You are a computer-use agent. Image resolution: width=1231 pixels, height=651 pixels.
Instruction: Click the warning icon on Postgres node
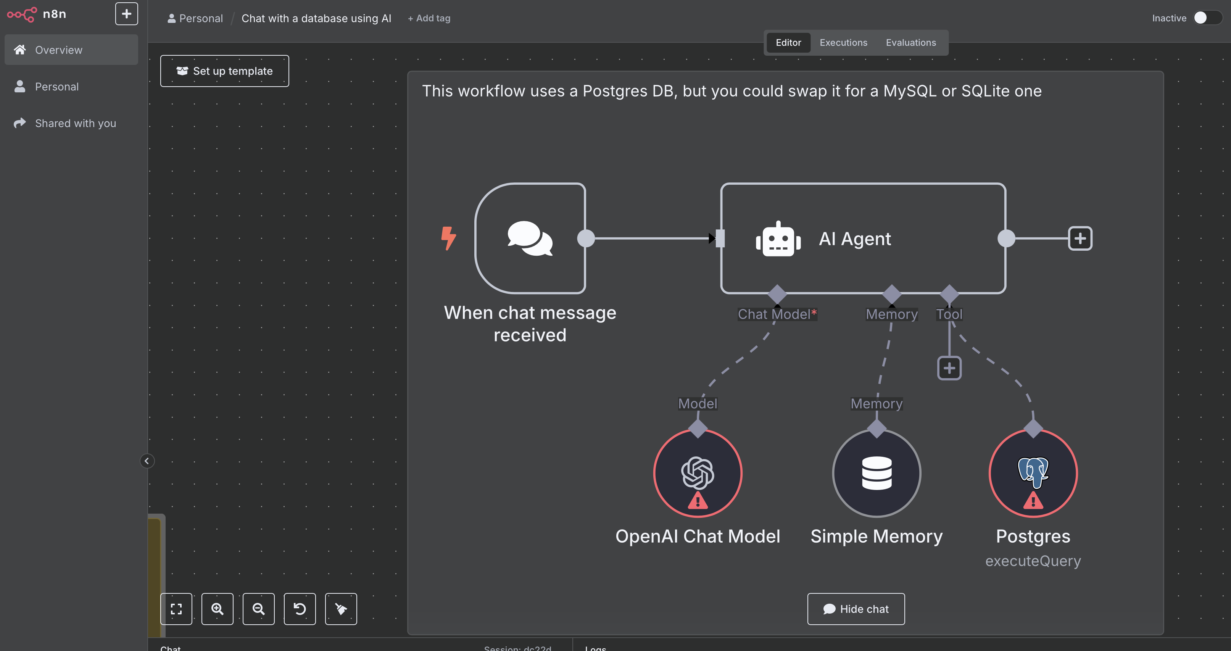pyautogui.click(x=1033, y=500)
